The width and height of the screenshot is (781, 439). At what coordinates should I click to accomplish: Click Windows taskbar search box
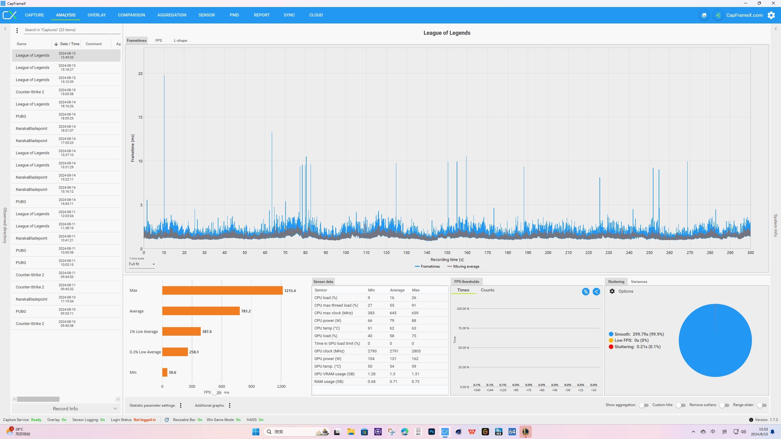pyautogui.click(x=297, y=432)
